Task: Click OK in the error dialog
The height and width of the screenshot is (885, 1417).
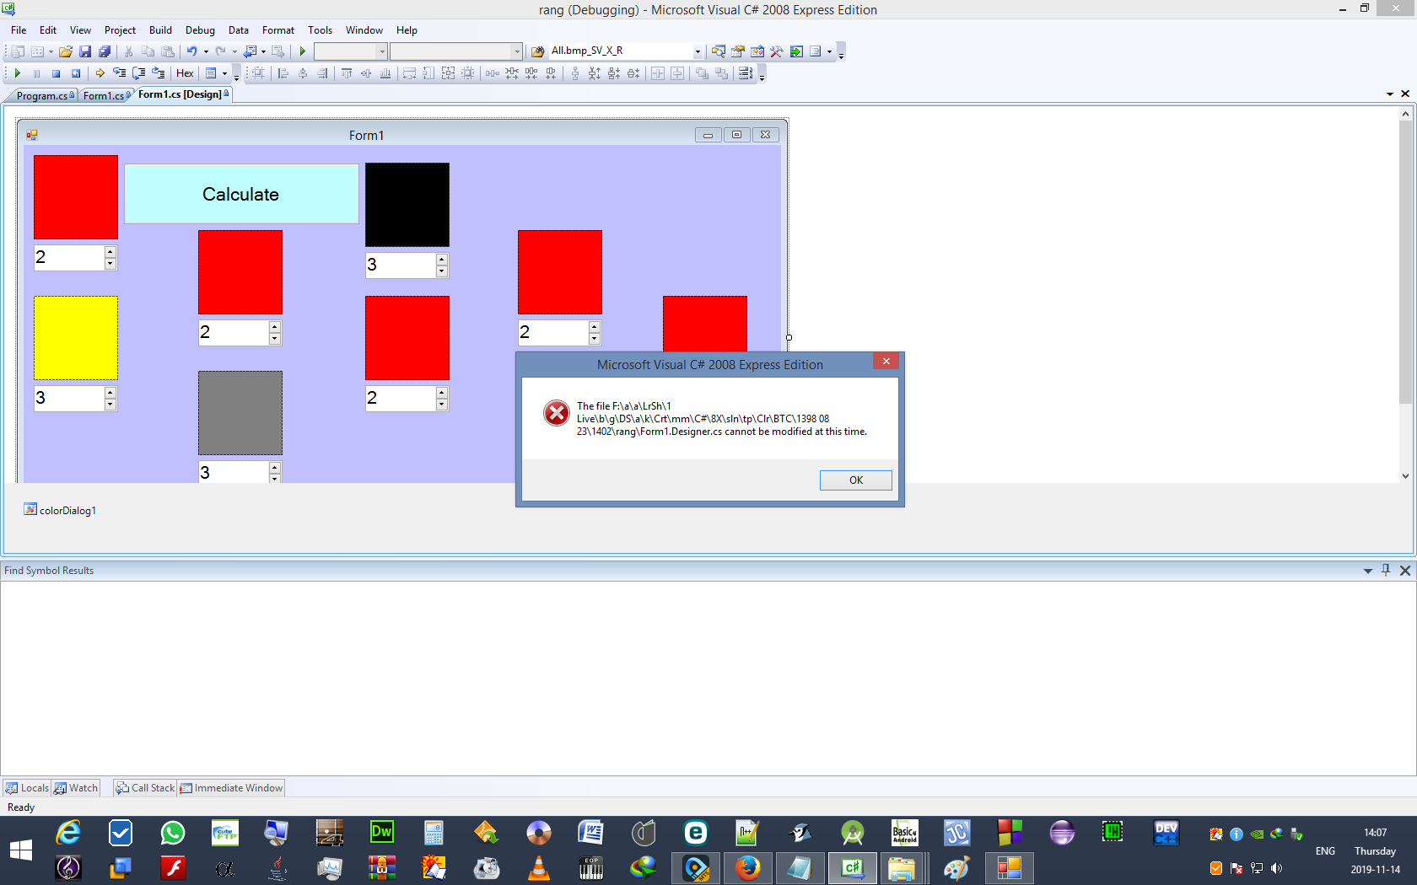Action: [856, 480]
